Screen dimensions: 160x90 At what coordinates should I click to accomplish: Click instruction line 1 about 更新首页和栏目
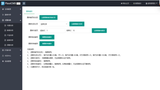pos(40,52)
